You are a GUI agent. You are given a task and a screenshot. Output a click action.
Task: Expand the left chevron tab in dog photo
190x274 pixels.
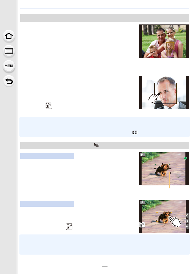(x=187, y=221)
